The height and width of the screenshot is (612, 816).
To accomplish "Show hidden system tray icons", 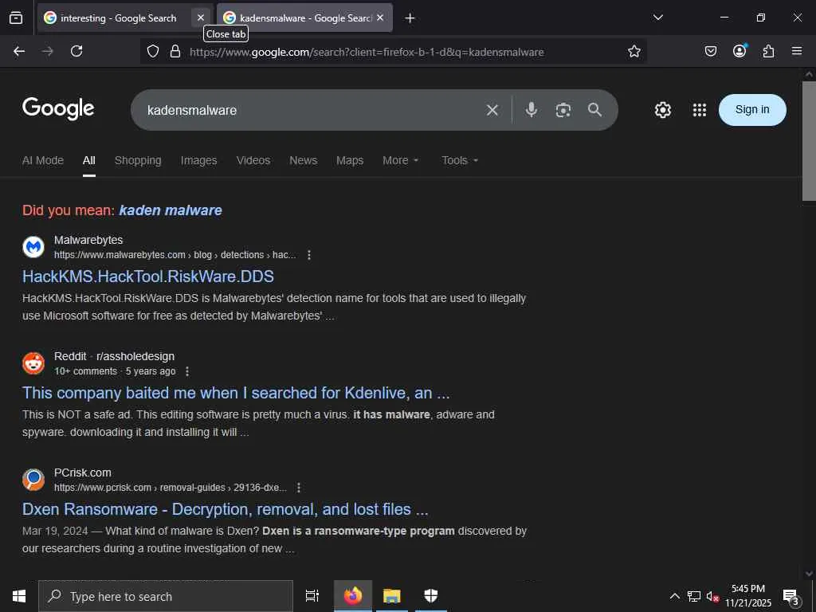I will (x=674, y=596).
